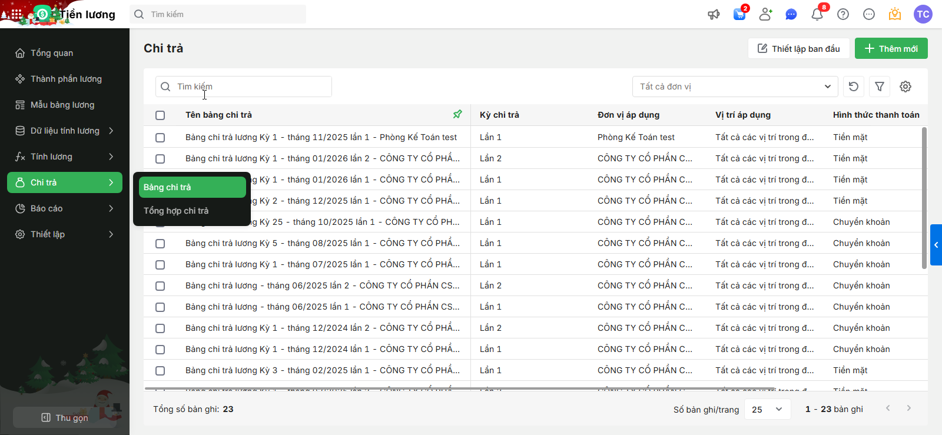Image resolution: width=942 pixels, height=435 pixels.
Task: Open Bảng chi trả lương tháng 11/2025 link
Action: point(321,137)
